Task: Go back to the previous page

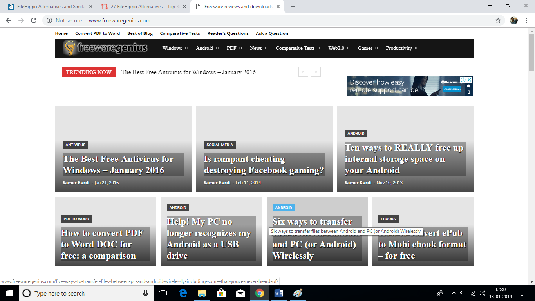Action: pos(9,20)
